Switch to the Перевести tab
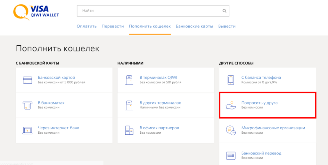Image resolution: width=328 pixels, height=165 pixels. [113, 26]
